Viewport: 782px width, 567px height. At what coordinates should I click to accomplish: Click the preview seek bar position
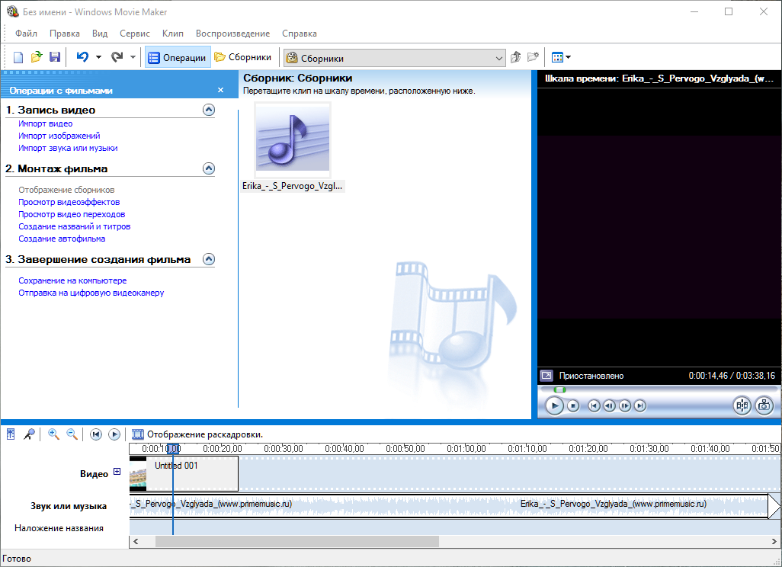[x=560, y=390]
